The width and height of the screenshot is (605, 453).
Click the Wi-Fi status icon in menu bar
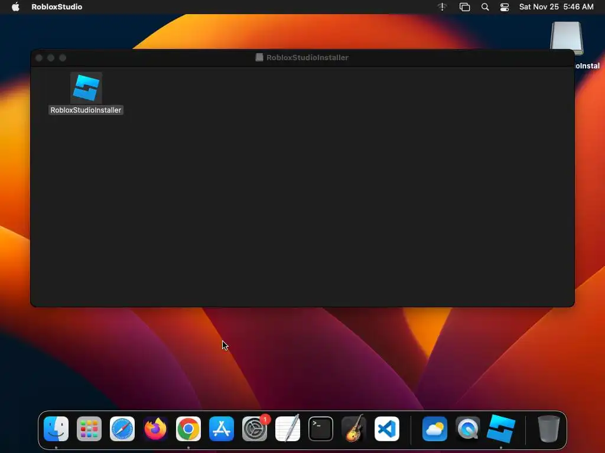click(x=442, y=6)
